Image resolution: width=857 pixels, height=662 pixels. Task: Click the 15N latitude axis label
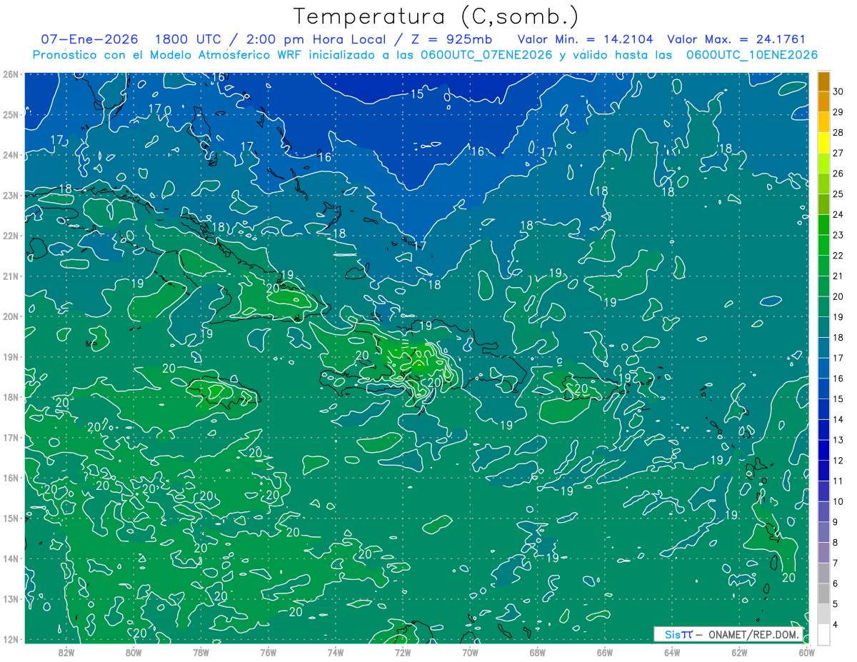tap(10, 518)
